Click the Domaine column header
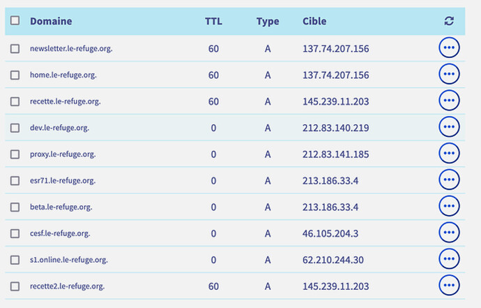 point(51,21)
